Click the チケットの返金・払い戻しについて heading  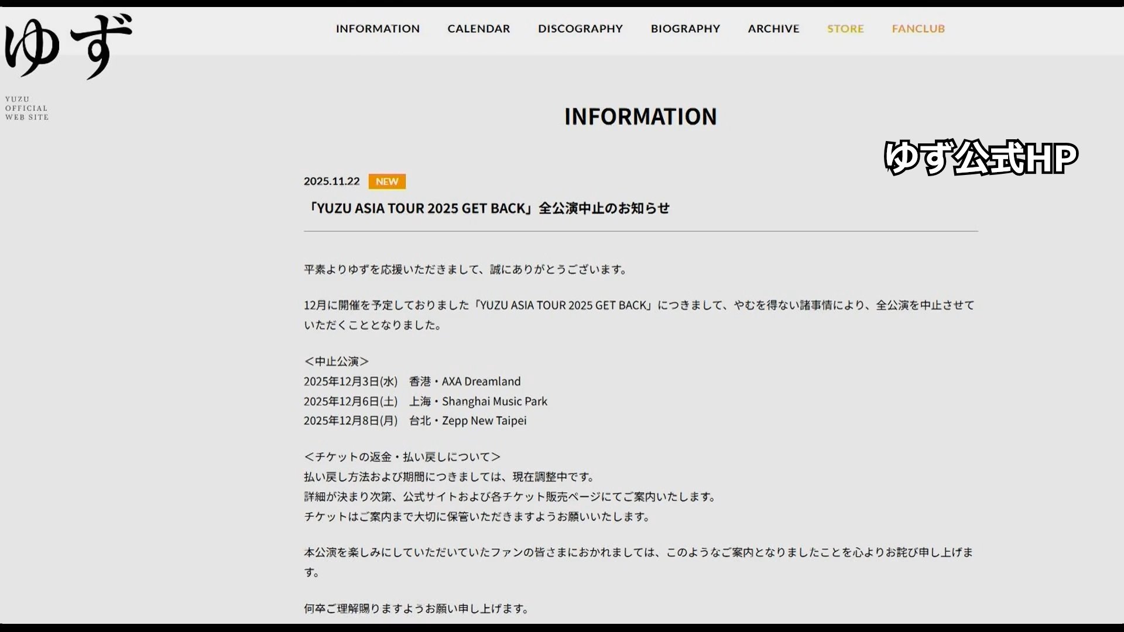(402, 456)
